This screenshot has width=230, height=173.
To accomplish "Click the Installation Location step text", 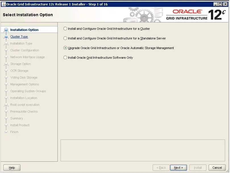I will 24,98.
